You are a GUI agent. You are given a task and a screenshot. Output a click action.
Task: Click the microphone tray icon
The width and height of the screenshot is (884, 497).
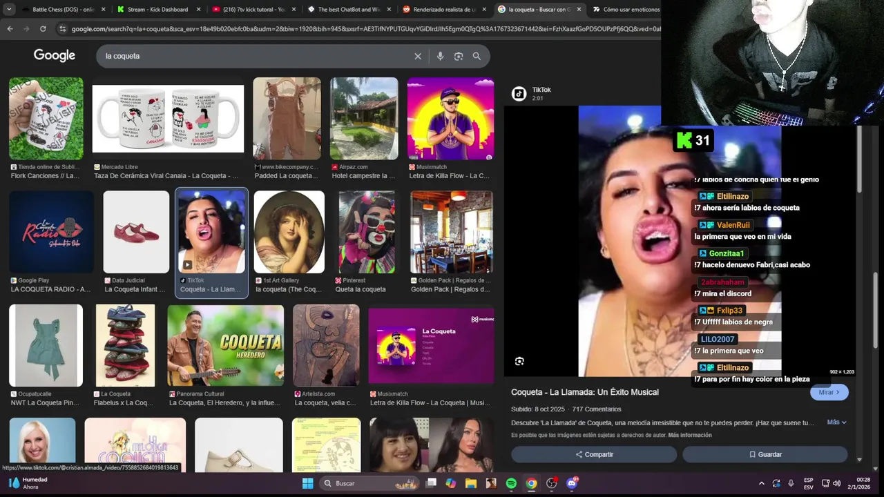click(x=791, y=483)
